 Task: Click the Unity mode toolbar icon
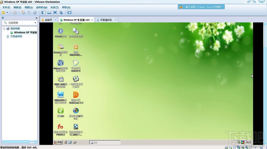click(x=61, y=12)
